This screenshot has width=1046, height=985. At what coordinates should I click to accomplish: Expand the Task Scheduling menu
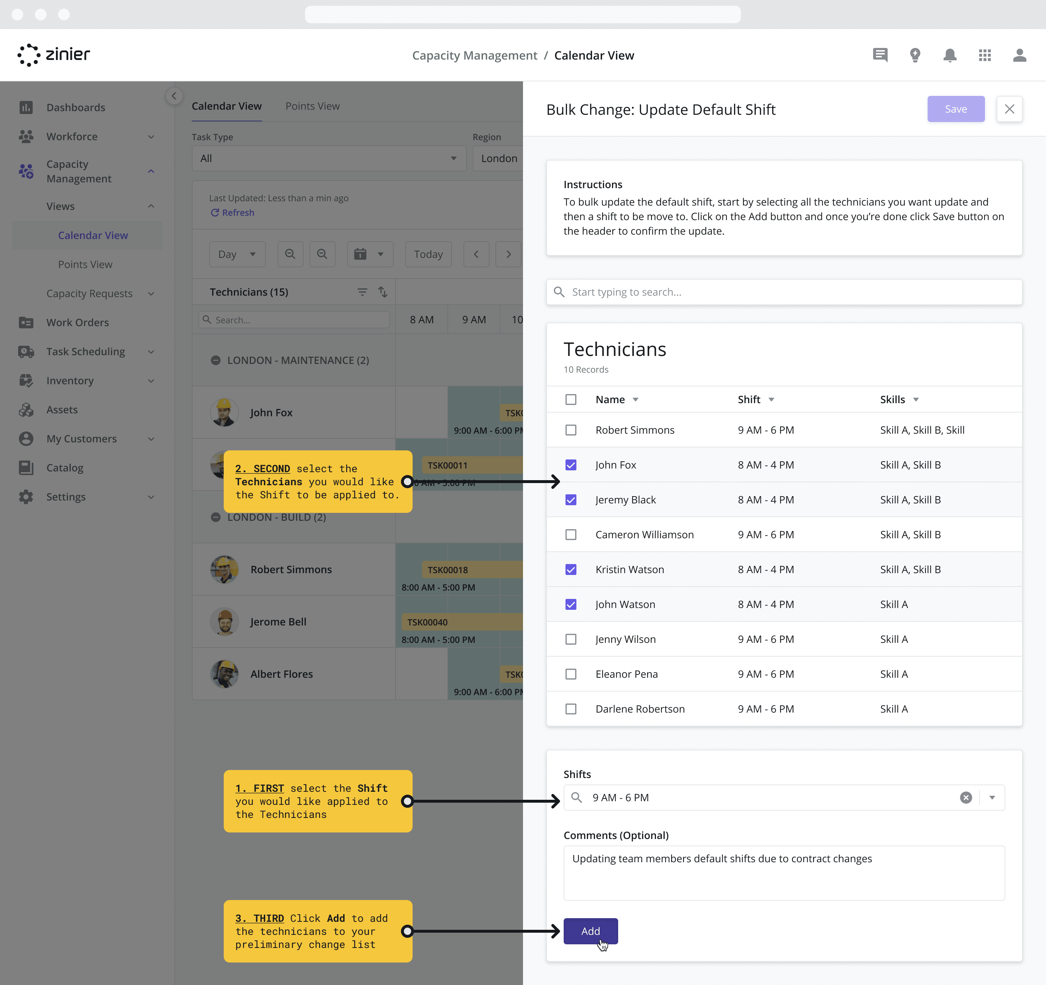(x=151, y=352)
